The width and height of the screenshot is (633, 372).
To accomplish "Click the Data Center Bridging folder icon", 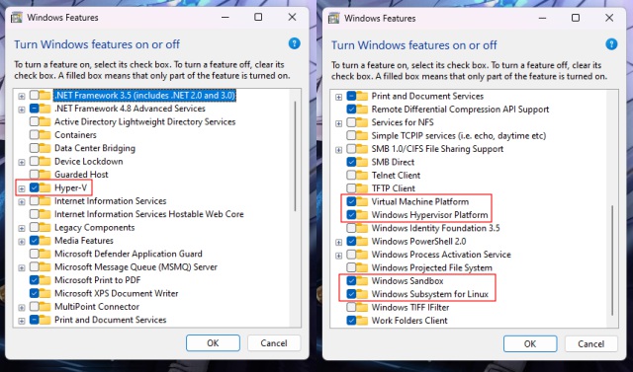I will coord(45,148).
